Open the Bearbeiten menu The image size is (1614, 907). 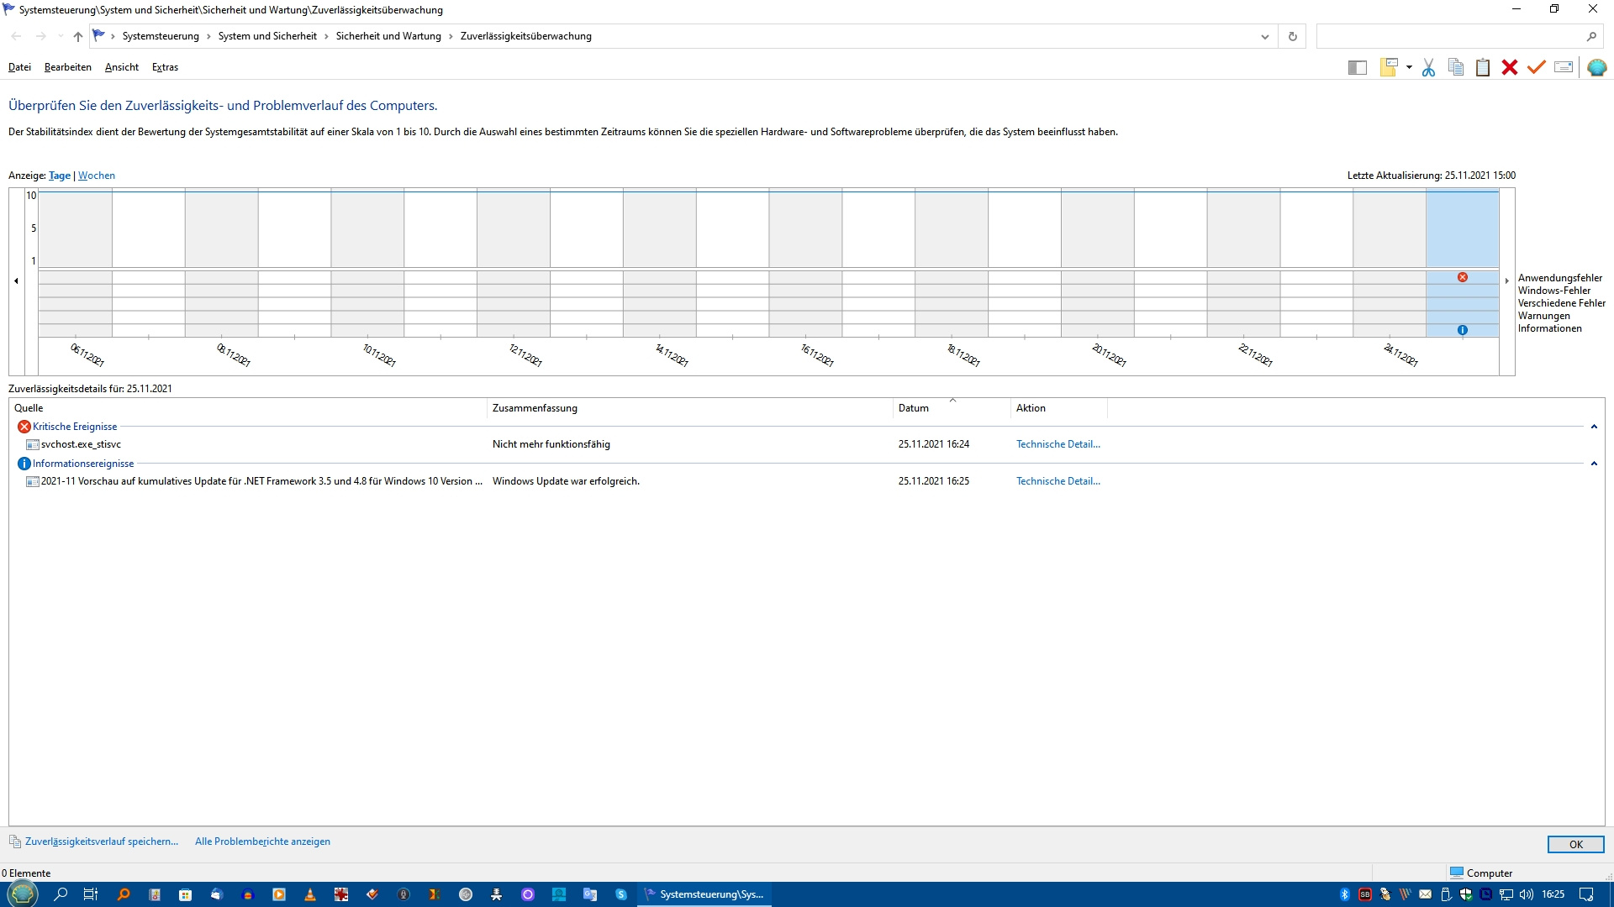tap(68, 67)
